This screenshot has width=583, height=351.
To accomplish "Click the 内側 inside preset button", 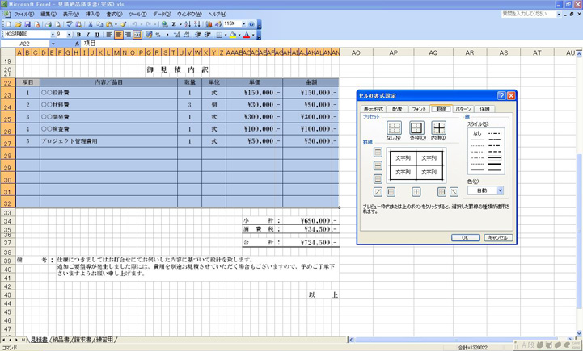I will 439,128.
